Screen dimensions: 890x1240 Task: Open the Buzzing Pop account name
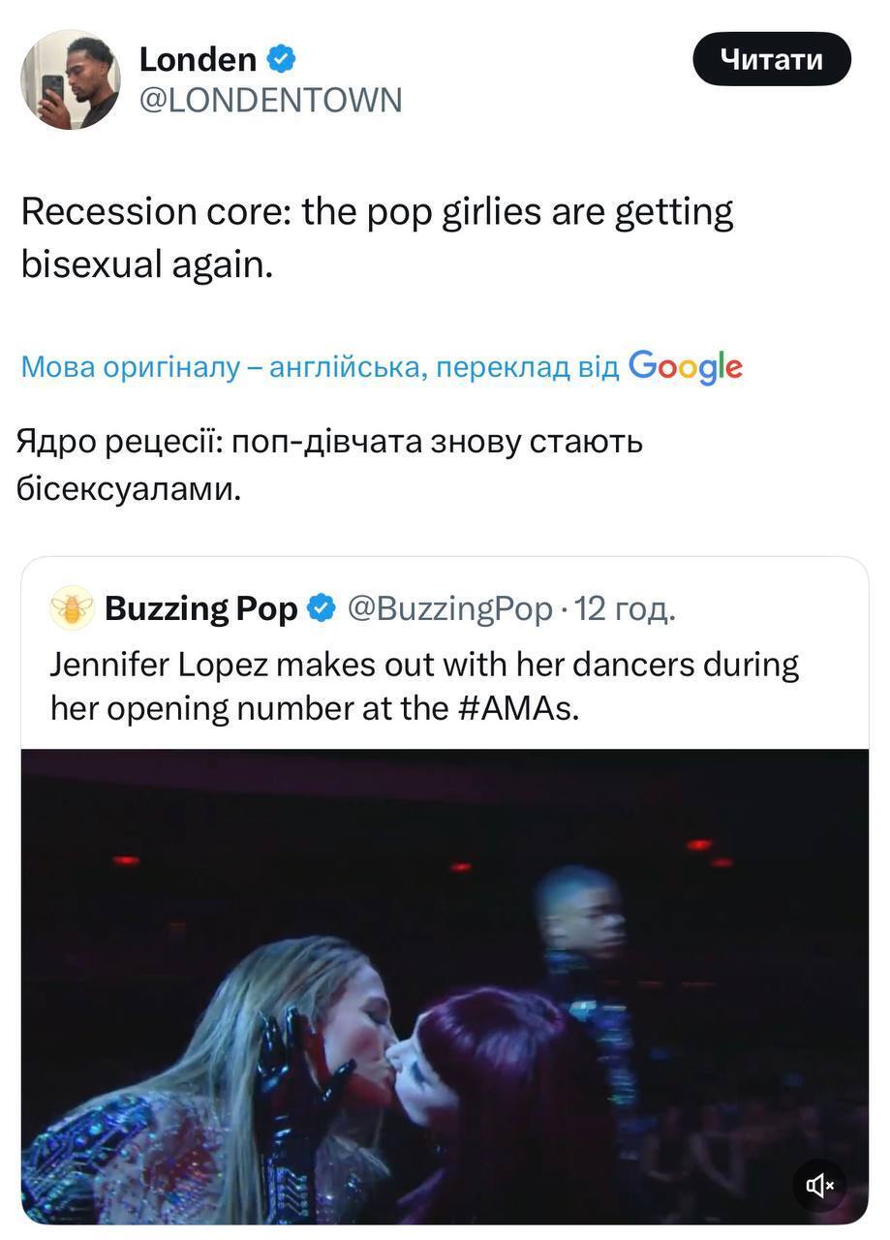[200, 608]
